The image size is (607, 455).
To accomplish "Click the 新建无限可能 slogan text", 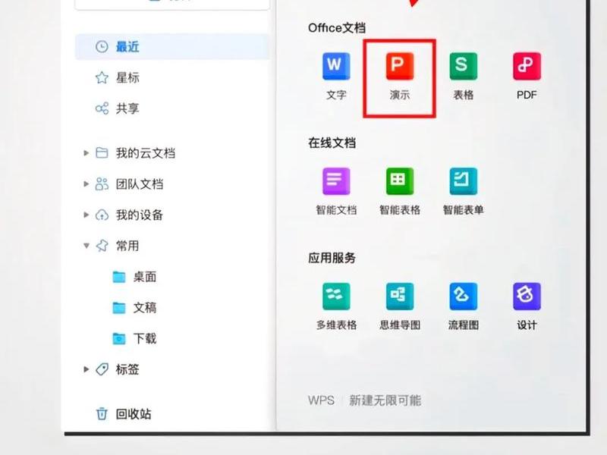I will [x=385, y=400].
